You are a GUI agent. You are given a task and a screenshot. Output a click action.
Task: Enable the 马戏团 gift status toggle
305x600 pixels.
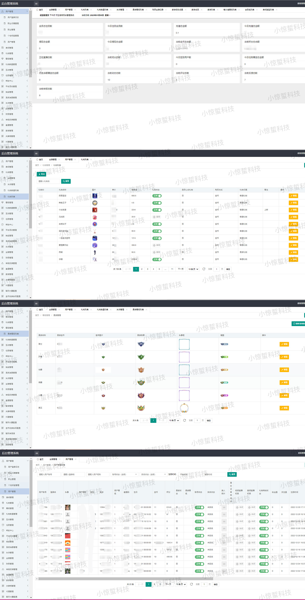(157, 217)
